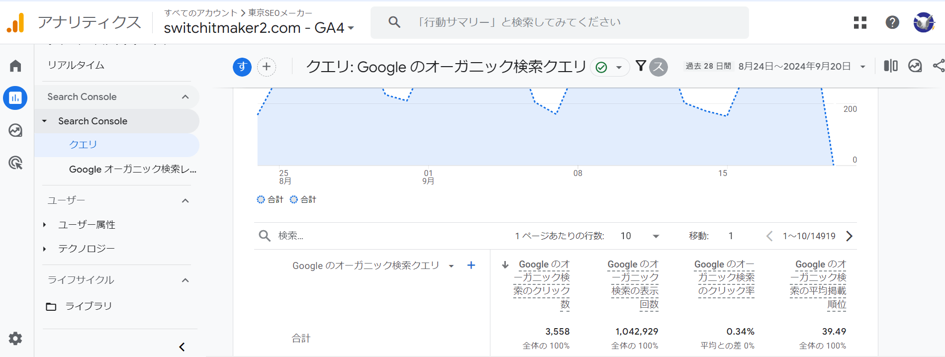Share this report icon
The height and width of the screenshot is (357, 945).
click(939, 66)
